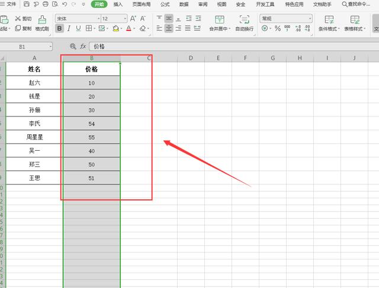
Task: Open the font name dropdown (宋体)
Action: click(99, 18)
